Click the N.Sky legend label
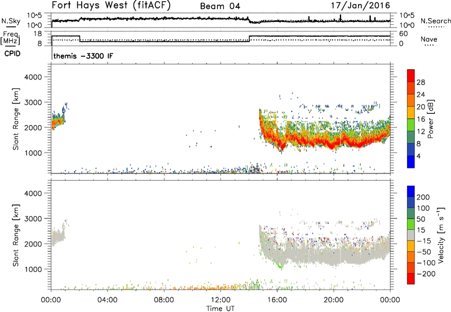This screenshot has height=312, width=451. [11, 21]
